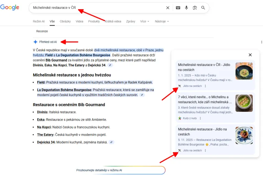This screenshot has width=263, height=175.
Task: Click source link icon after českých surovin
Action: 142,95
